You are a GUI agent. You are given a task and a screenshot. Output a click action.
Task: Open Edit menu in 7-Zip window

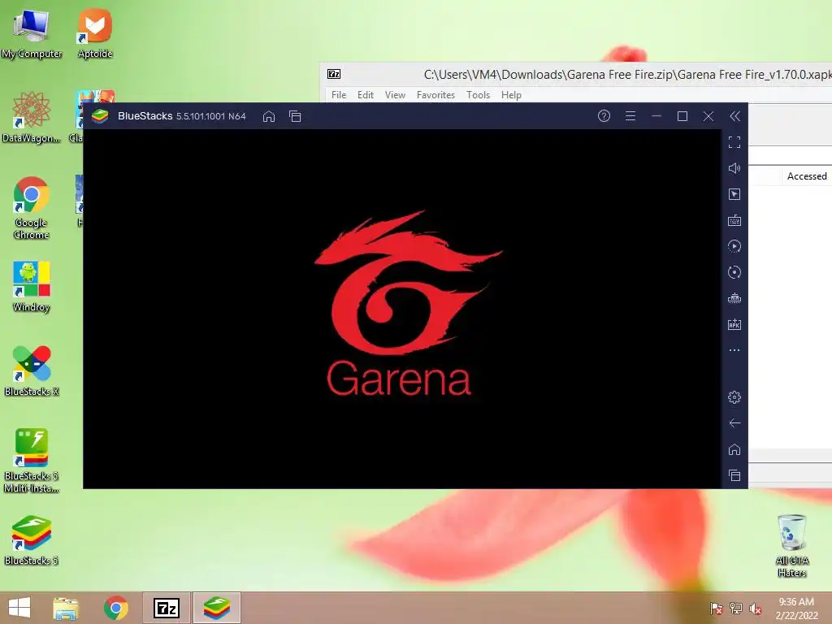366,95
